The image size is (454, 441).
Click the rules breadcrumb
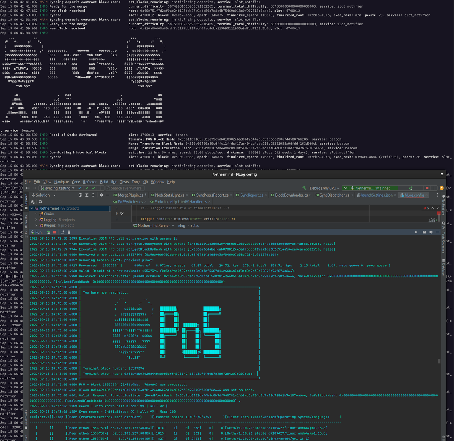pos(195,226)
